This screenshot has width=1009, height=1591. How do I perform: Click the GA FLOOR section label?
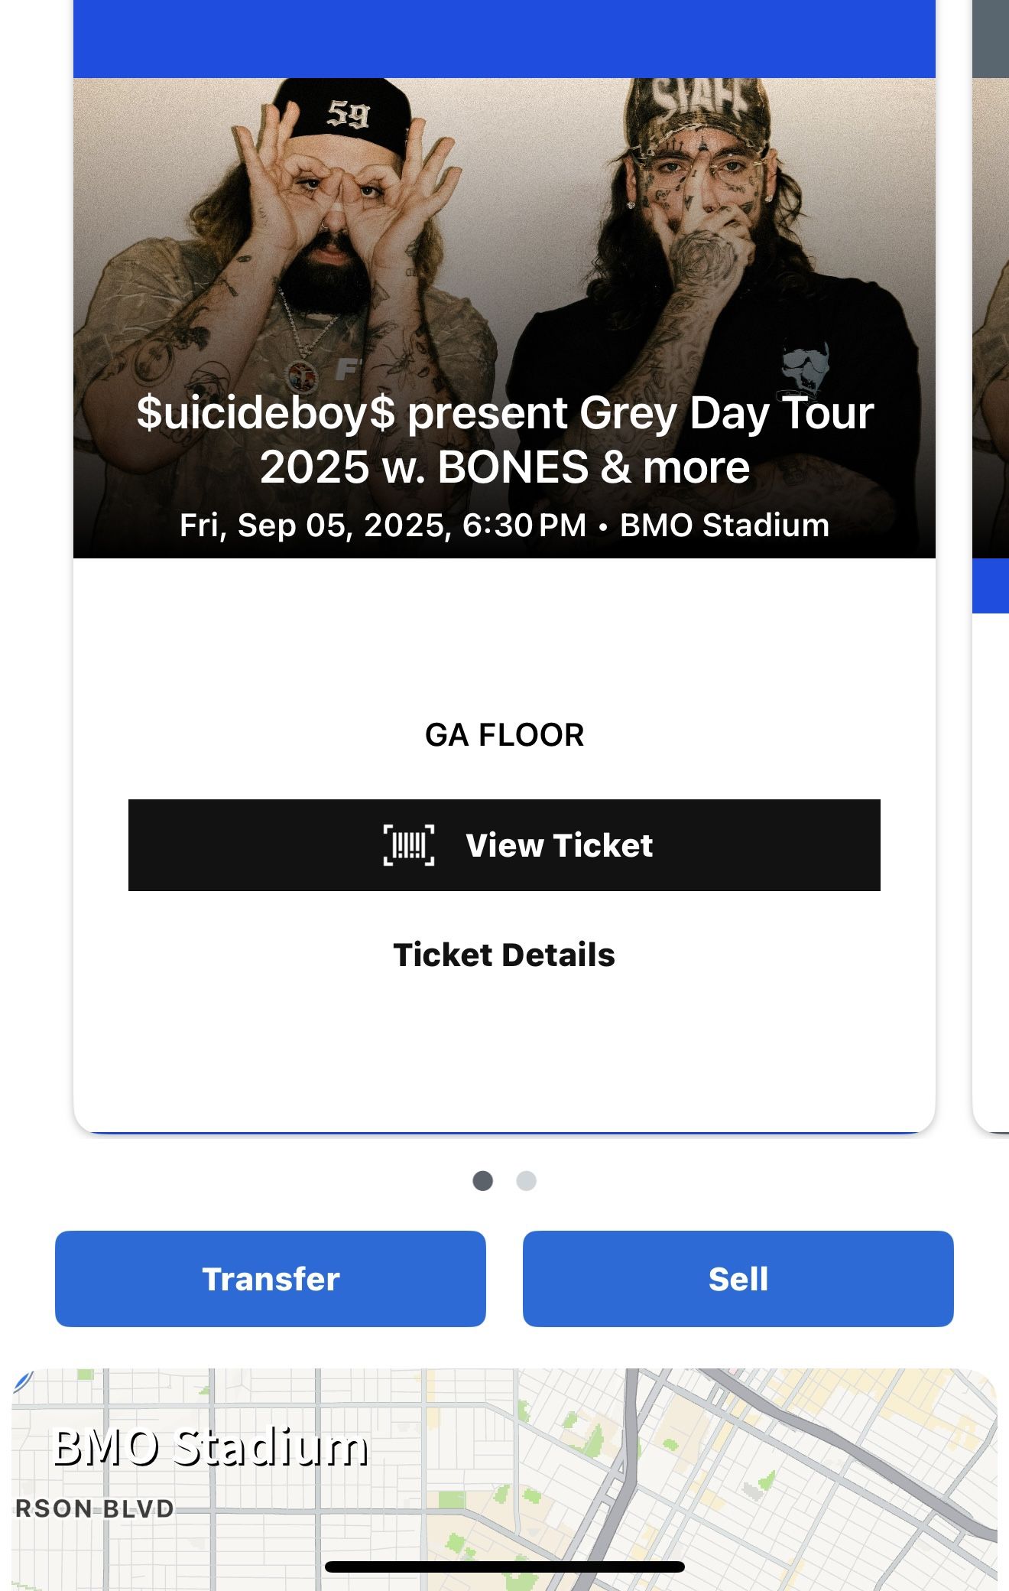coord(504,735)
